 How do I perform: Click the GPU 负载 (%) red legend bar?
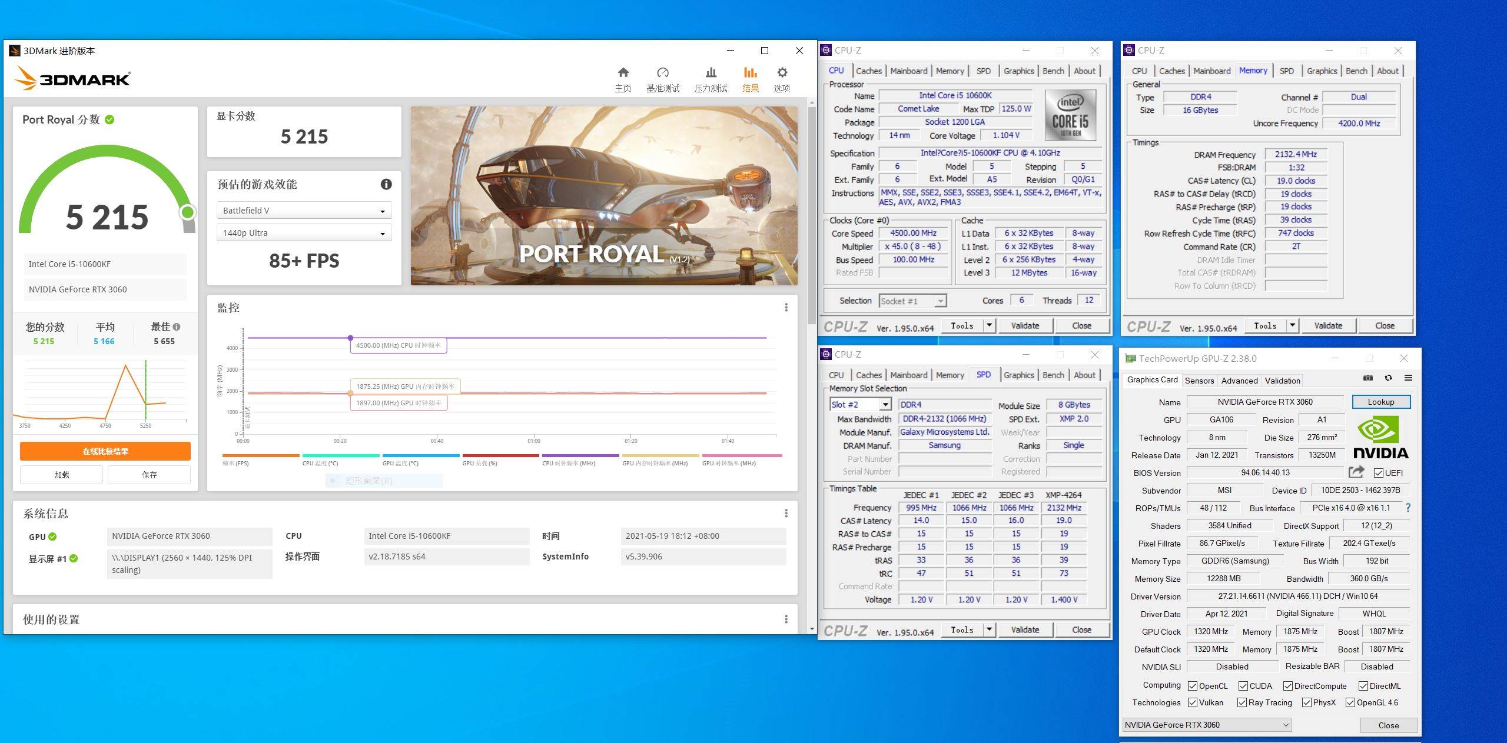(501, 455)
